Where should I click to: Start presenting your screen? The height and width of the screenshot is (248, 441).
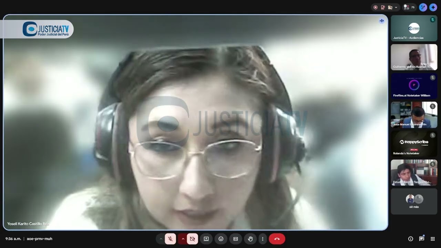[x=206, y=239]
